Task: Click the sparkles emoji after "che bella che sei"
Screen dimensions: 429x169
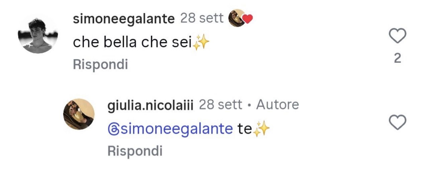Action: click(x=201, y=43)
